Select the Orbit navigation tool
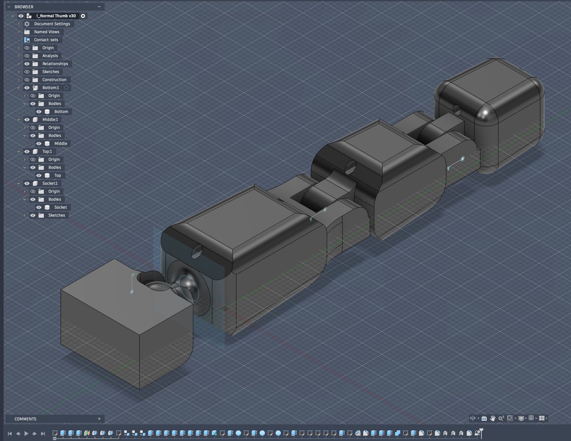Image resolution: width=571 pixels, height=441 pixels. point(473,418)
